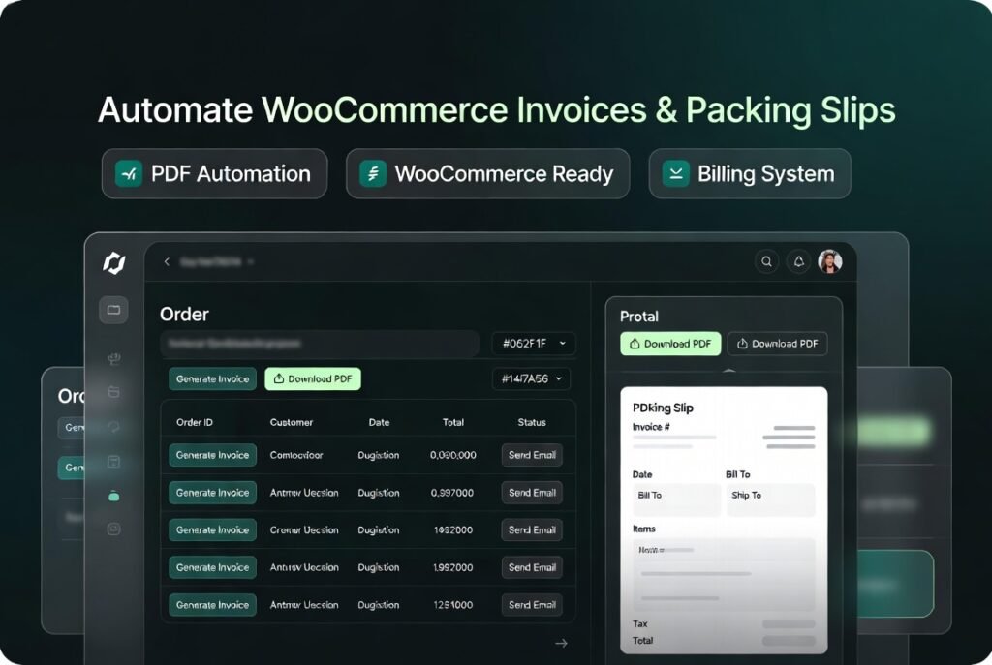This screenshot has height=665, width=992.
Task: Generate invoice for the Cromur Uecsion row
Action: coord(212,529)
